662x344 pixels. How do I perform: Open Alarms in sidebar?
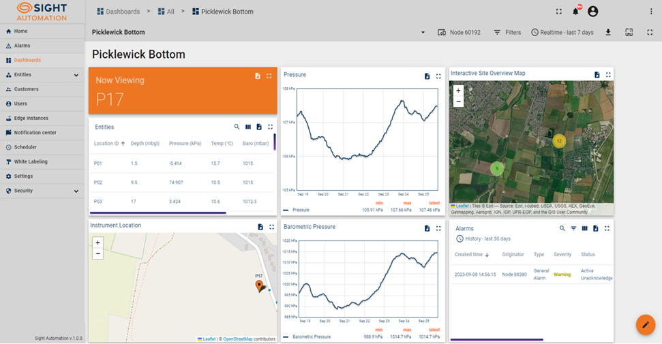pyautogui.click(x=42, y=46)
